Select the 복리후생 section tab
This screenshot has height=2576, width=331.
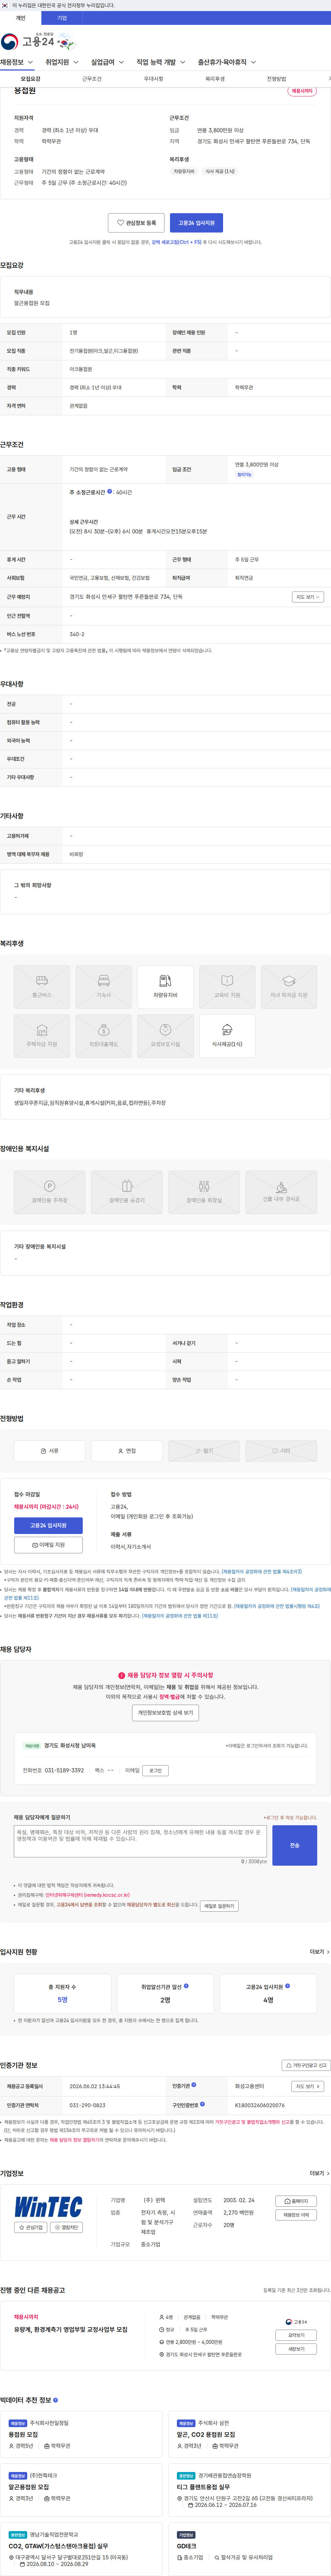(215, 79)
